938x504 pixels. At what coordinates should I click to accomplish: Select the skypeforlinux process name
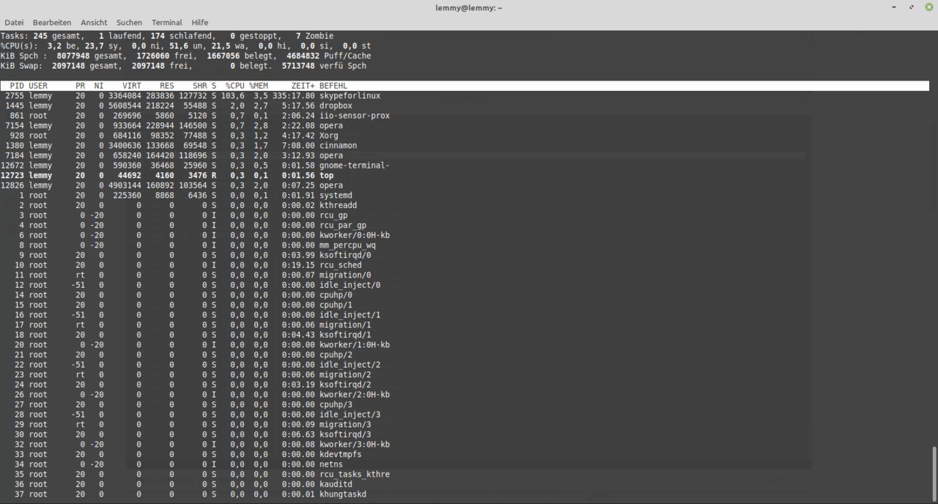tap(350, 96)
